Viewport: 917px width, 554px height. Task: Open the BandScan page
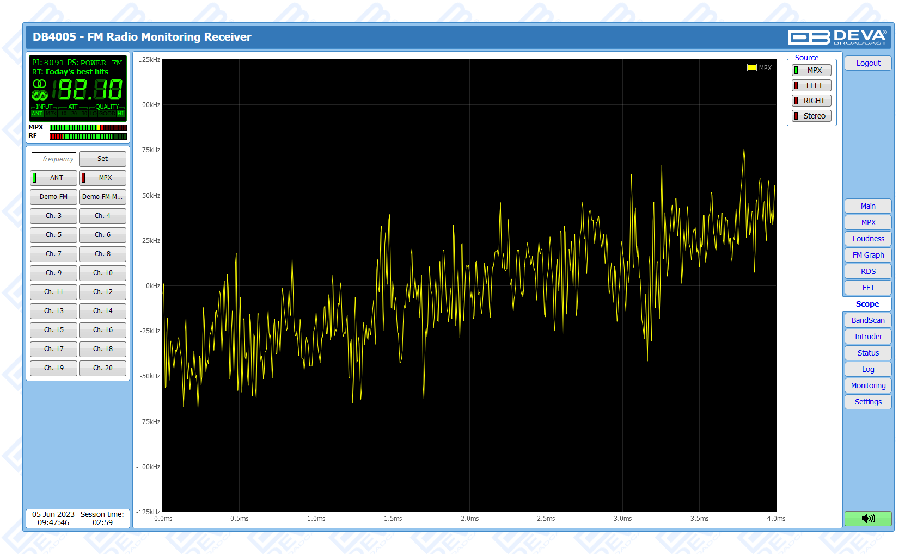coord(868,320)
